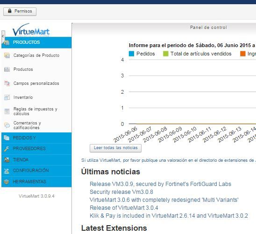The width and height of the screenshot is (256, 234).
Task: Open Klik & Pay included news link
Action: coord(169,216)
